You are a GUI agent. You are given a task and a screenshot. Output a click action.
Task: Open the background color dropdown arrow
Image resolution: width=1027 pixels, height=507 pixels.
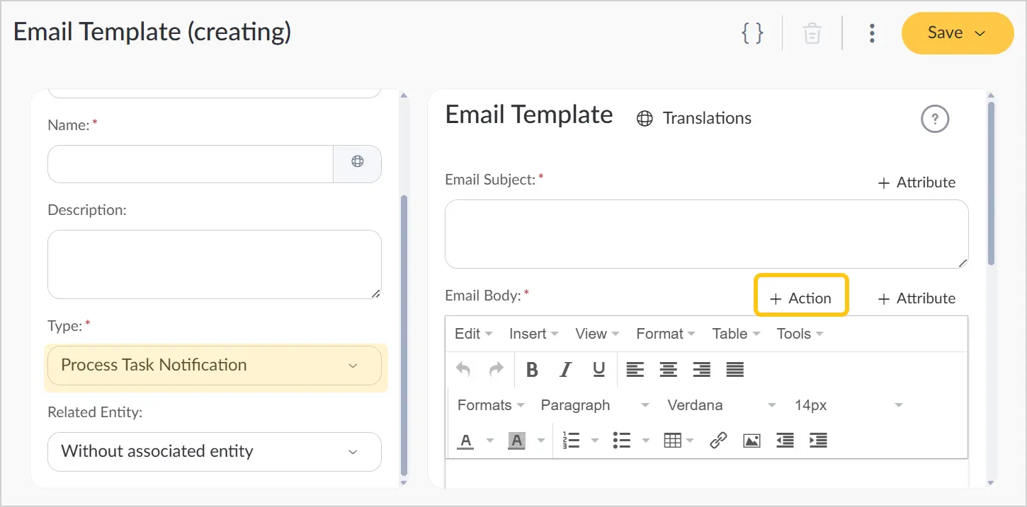541,441
